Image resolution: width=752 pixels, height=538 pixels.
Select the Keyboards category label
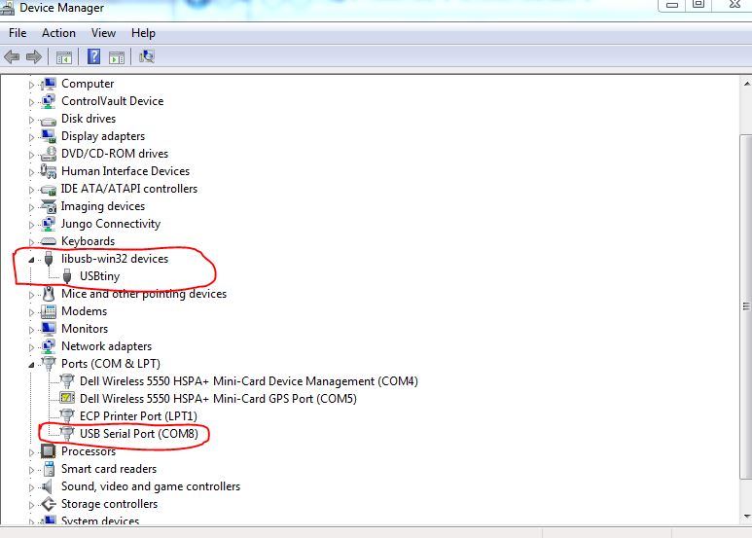tap(88, 241)
